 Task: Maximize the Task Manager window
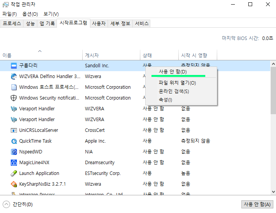tap(250, 4)
